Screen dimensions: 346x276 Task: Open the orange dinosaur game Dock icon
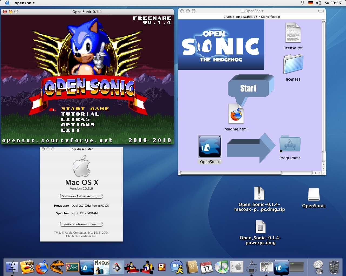tap(57, 267)
